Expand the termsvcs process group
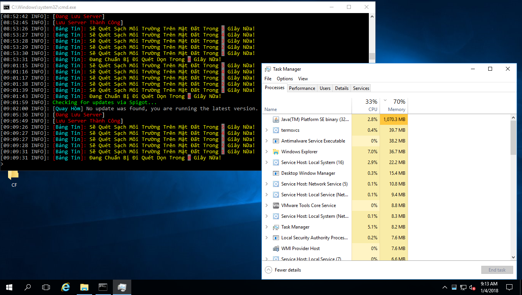 coord(267,130)
